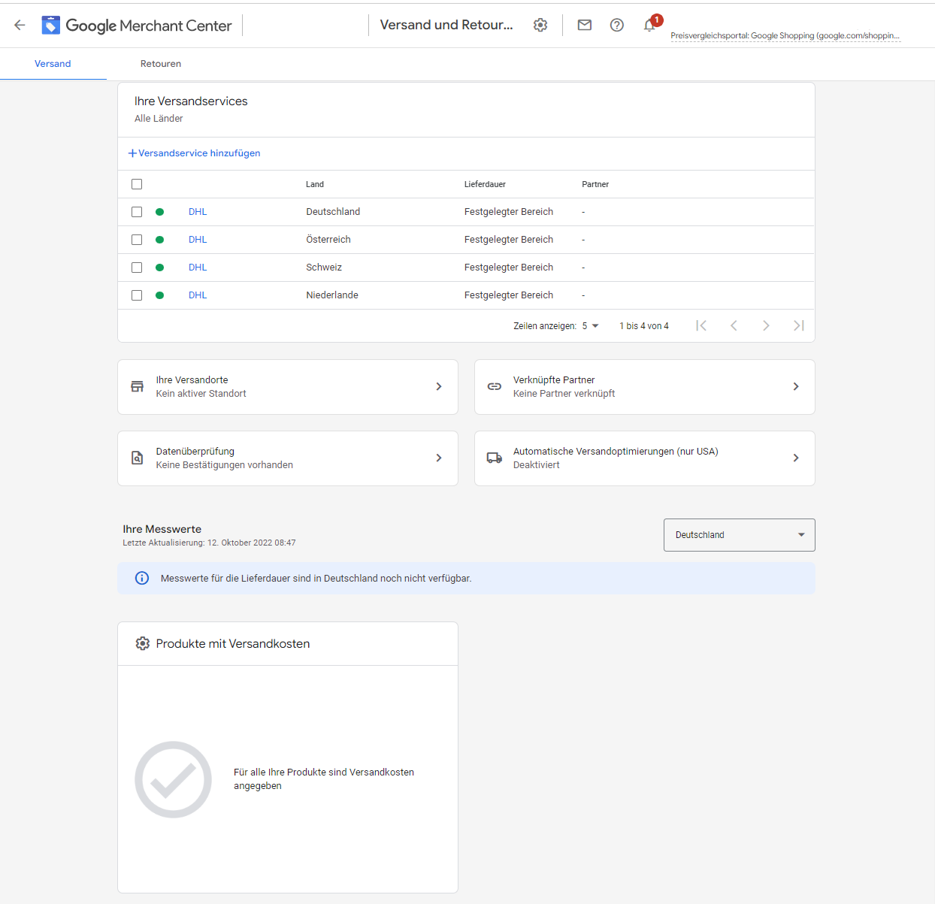Click the large checkmark circle in Produkte card
935x904 pixels.
173,779
